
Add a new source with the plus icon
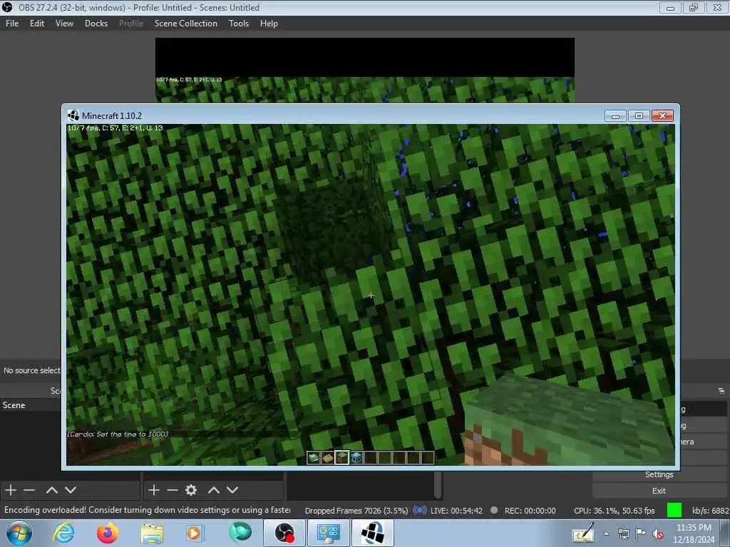154,490
